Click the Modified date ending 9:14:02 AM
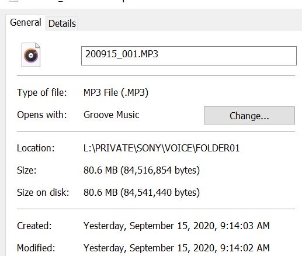 point(176,248)
